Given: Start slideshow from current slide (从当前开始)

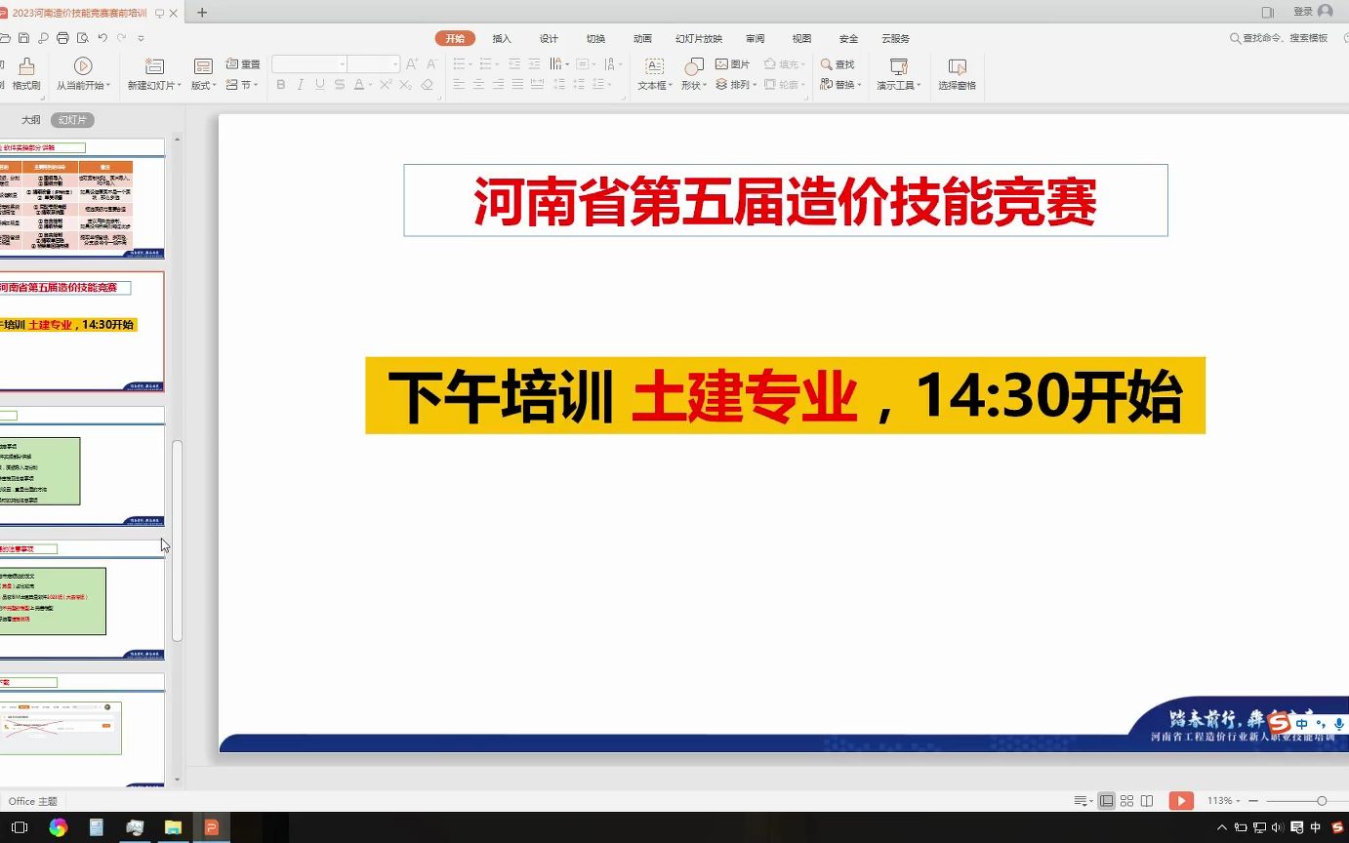Looking at the screenshot, I should click(x=83, y=74).
